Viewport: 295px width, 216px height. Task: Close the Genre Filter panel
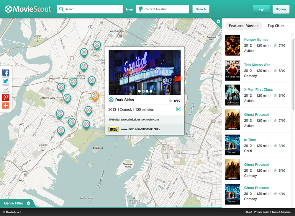coord(28,203)
